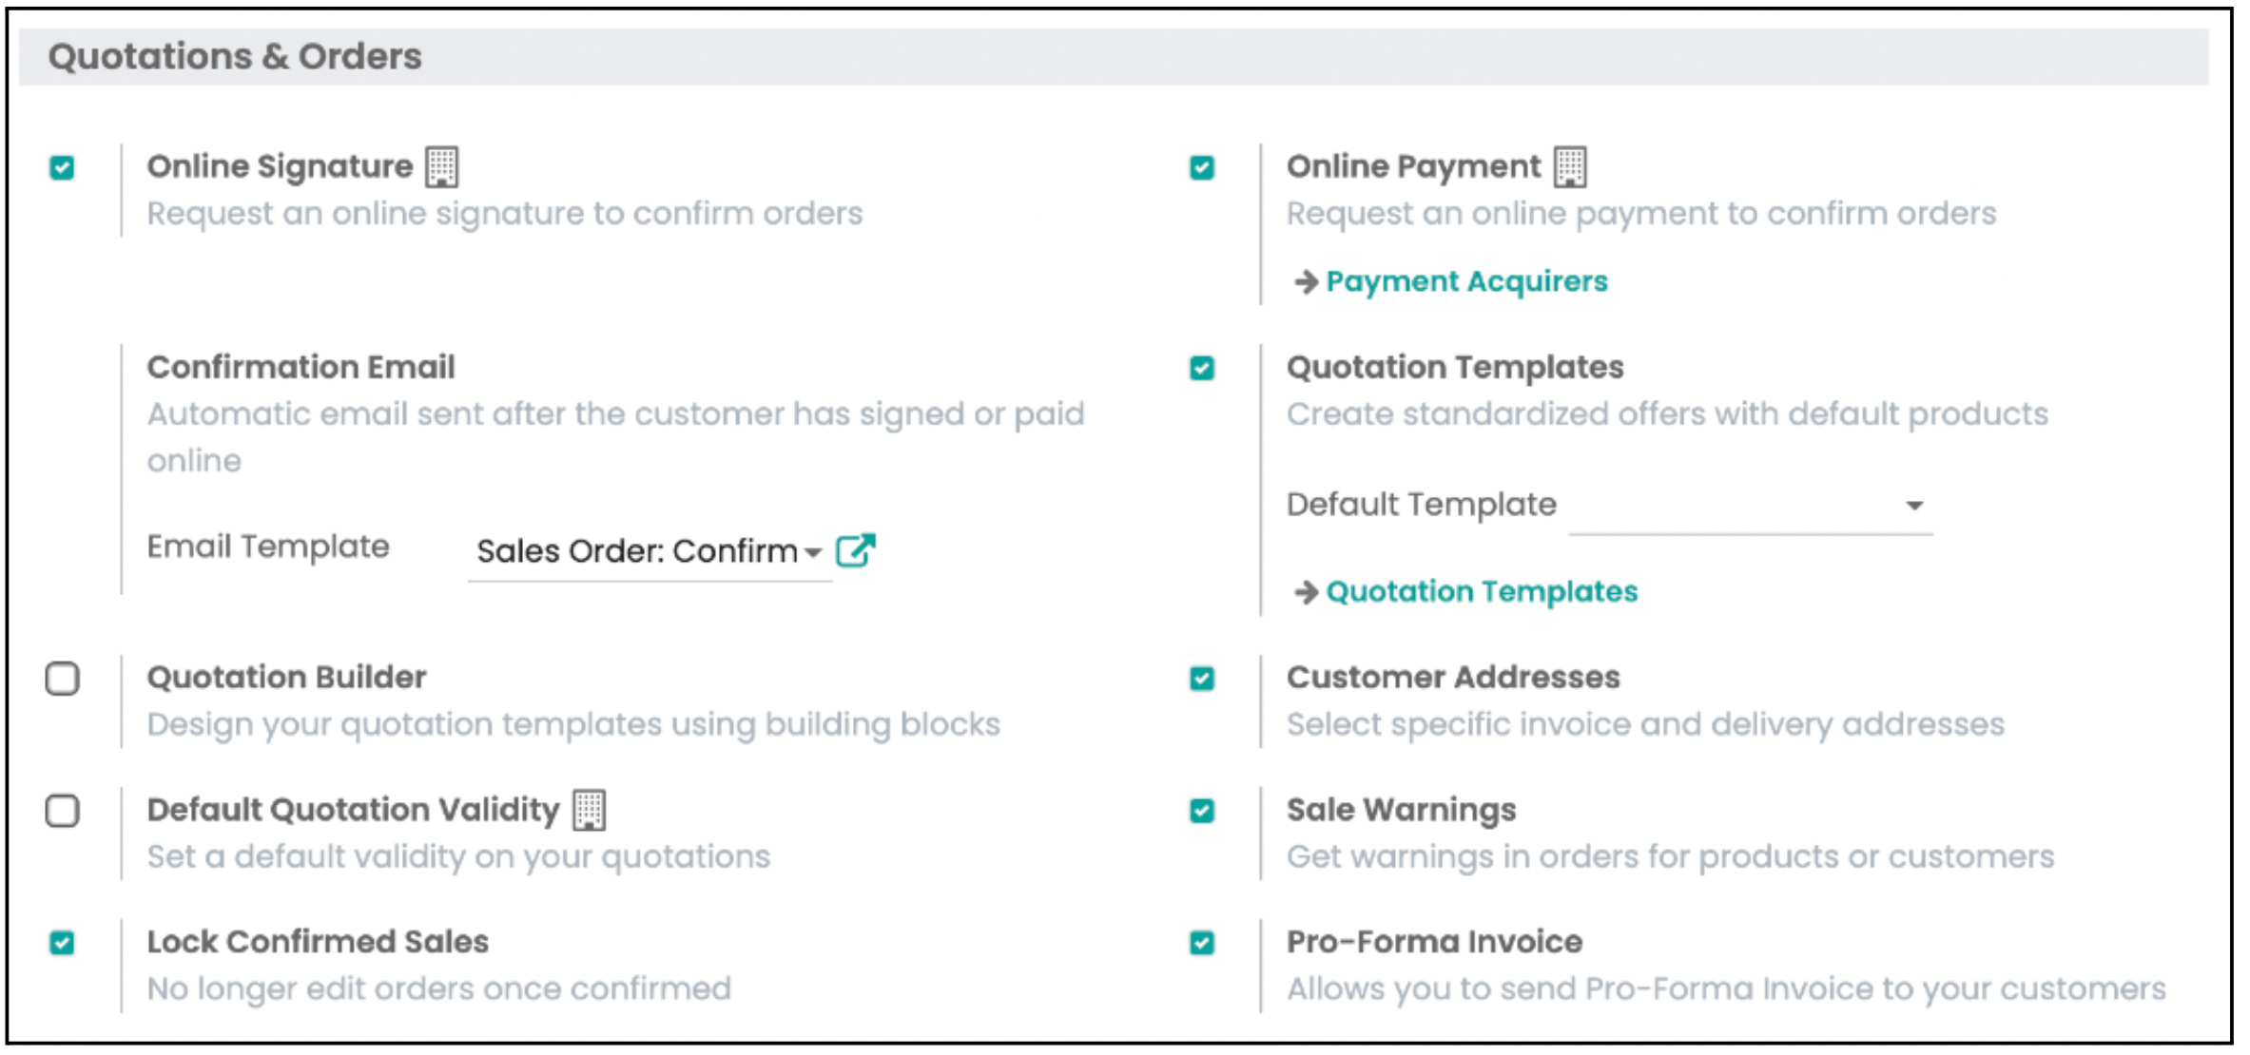Disable the Sale Warnings checkbox
2250x1055 pixels.
pyautogui.click(x=1202, y=811)
